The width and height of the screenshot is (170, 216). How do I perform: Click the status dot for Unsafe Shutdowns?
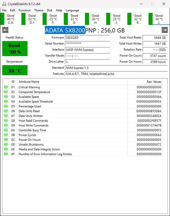tap(6, 144)
